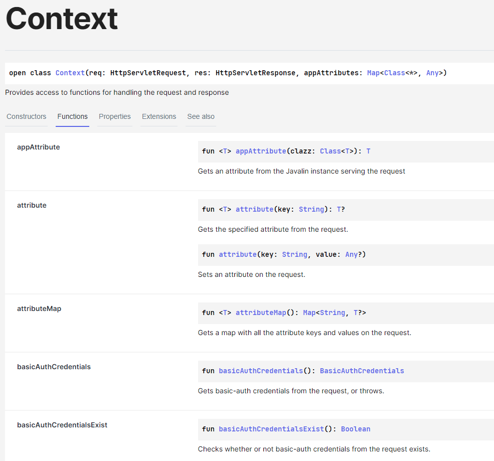Open the Class type link in appAttribute signature
The height and width of the screenshot is (461, 494).
(332, 151)
